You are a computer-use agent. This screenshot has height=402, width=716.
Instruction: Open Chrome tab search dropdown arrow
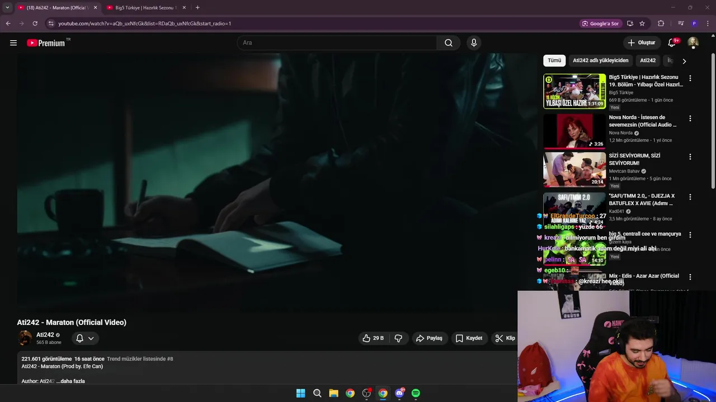click(x=7, y=7)
